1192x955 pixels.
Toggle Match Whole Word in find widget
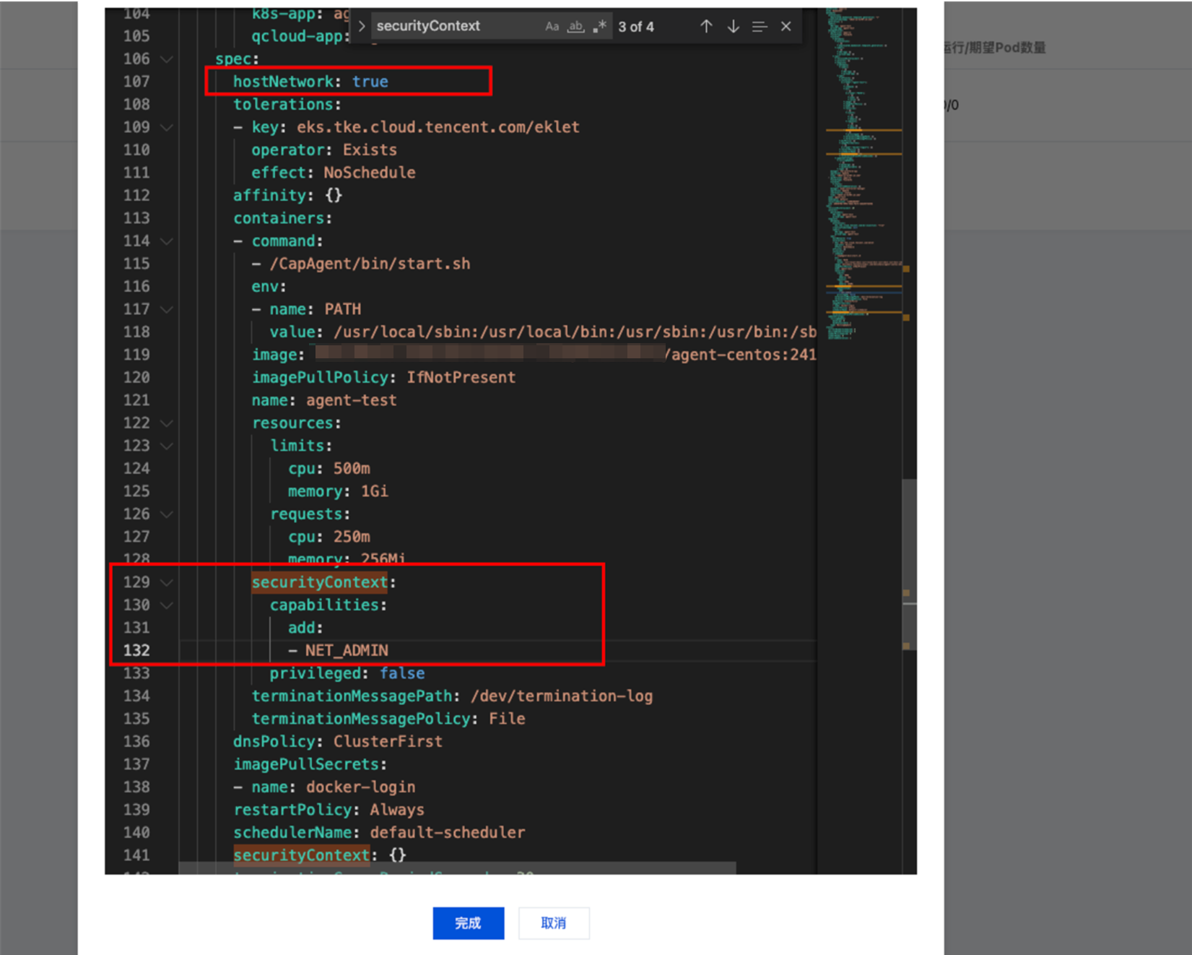click(x=575, y=27)
